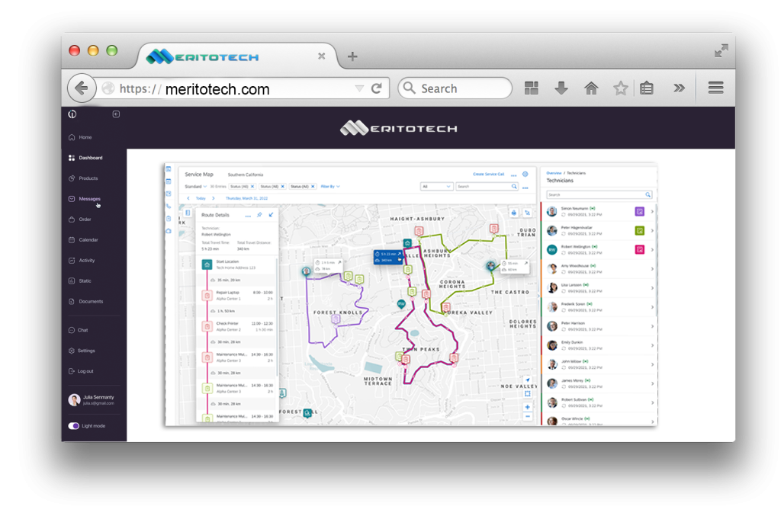Zoom in on the map with plus
Image resolution: width=781 pixels, height=516 pixels.
(x=528, y=407)
